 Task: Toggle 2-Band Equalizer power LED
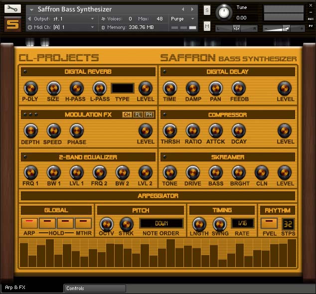click(x=25, y=157)
